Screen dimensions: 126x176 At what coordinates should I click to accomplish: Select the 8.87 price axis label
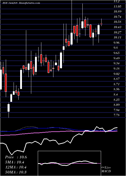(x=117, y=79)
